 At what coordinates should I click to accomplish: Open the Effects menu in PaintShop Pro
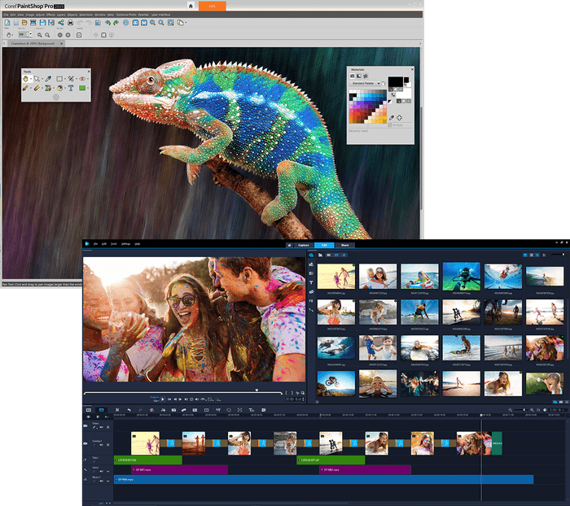[50, 15]
